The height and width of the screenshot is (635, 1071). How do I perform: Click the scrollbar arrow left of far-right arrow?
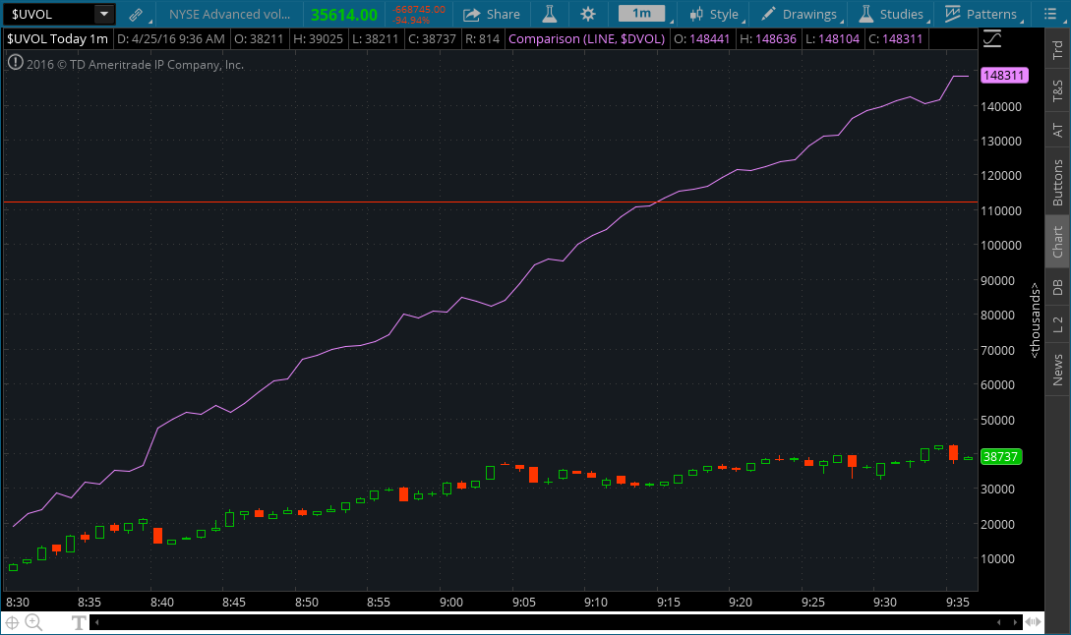point(998,622)
